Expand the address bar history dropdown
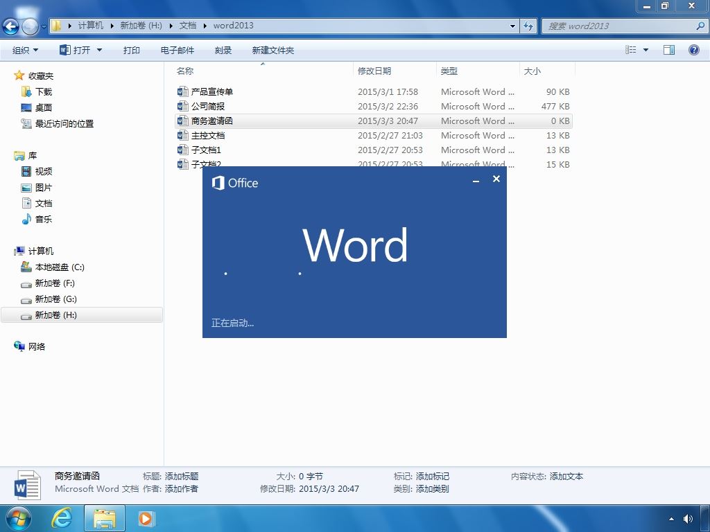The image size is (710, 532). 513,26
